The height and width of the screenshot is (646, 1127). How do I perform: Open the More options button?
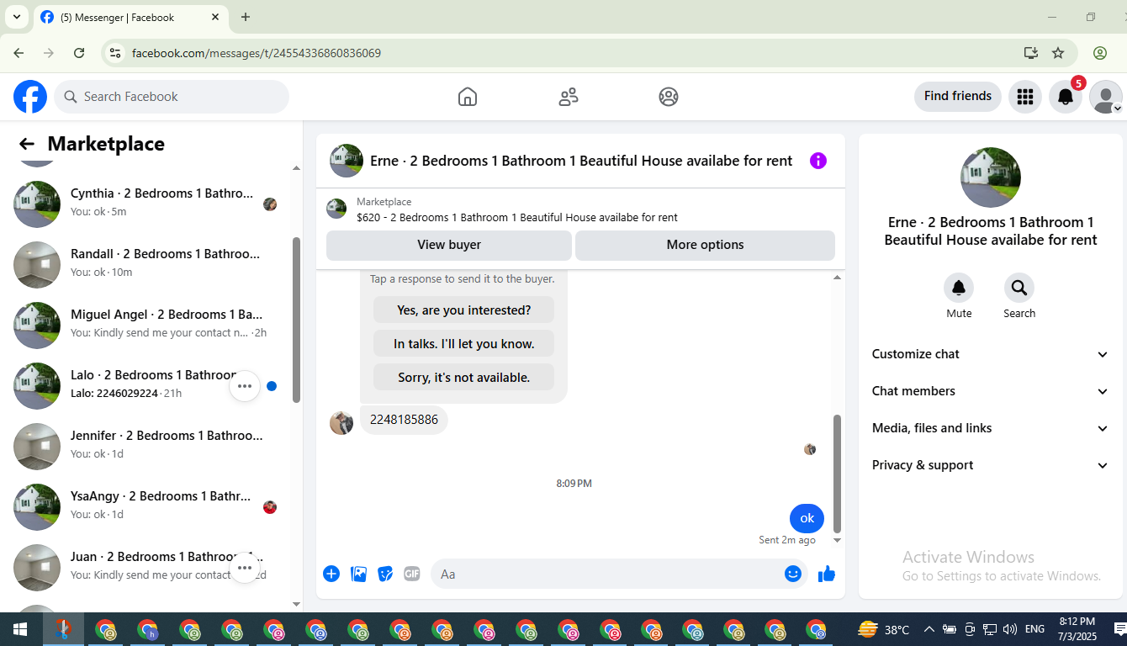705,245
